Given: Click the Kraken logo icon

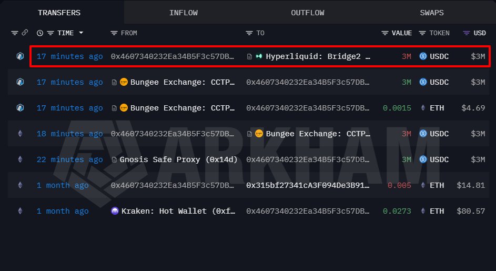Looking at the screenshot, I should coord(115,211).
